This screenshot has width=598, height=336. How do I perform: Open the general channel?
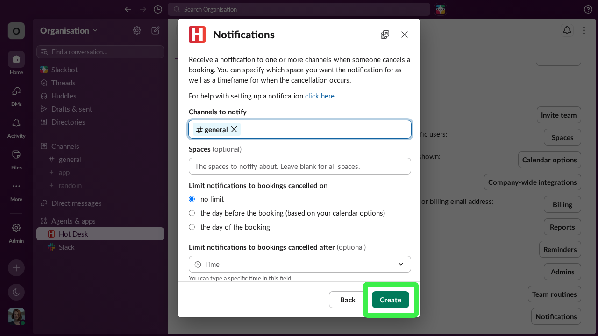click(x=100, y=159)
